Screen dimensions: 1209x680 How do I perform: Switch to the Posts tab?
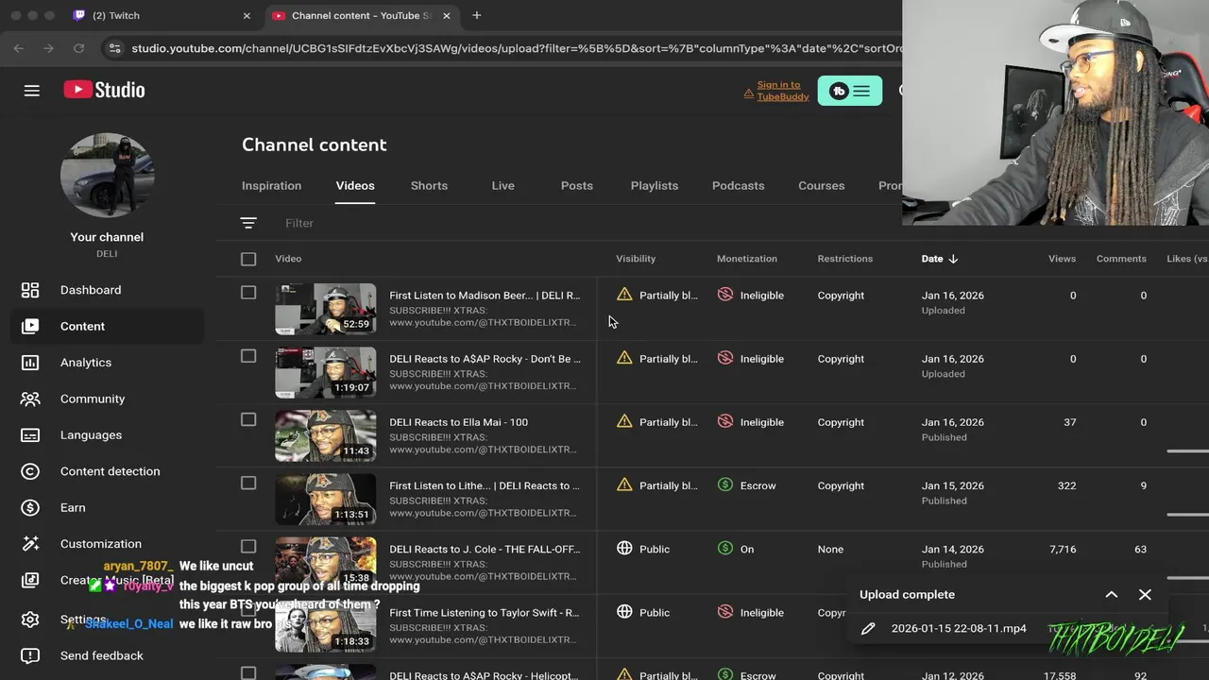coord(576,185)
